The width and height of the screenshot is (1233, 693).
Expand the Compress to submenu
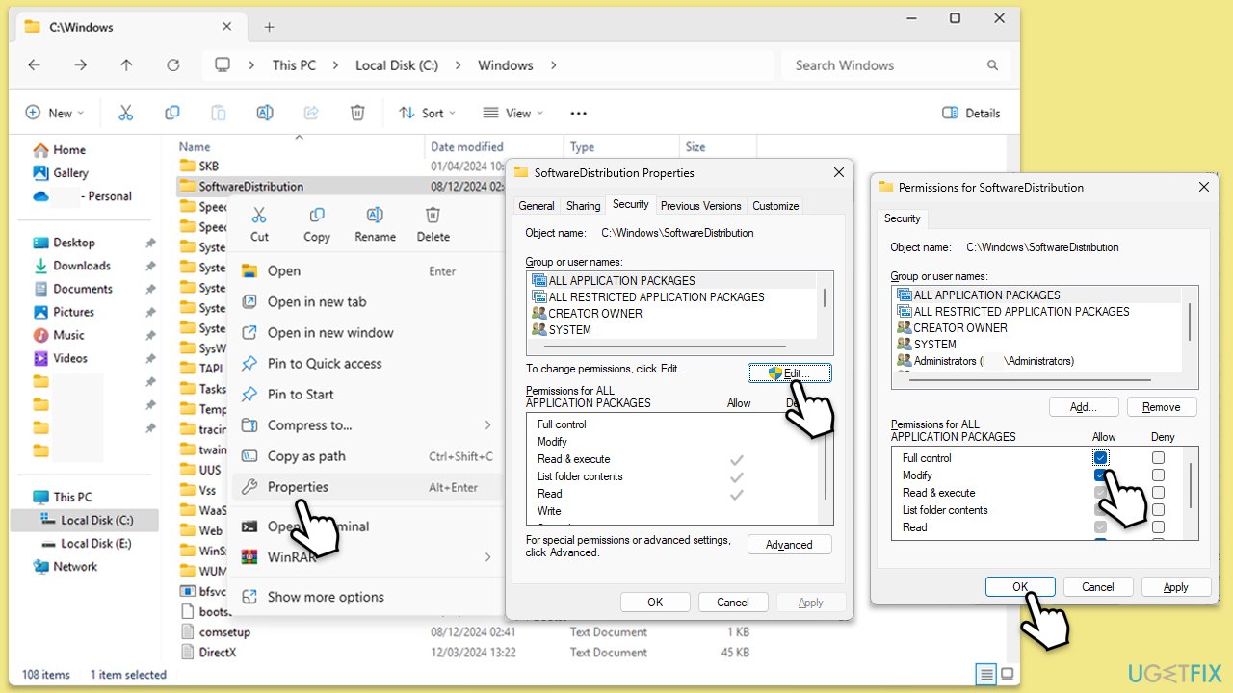pyautogui.click(x=487, y=425)
